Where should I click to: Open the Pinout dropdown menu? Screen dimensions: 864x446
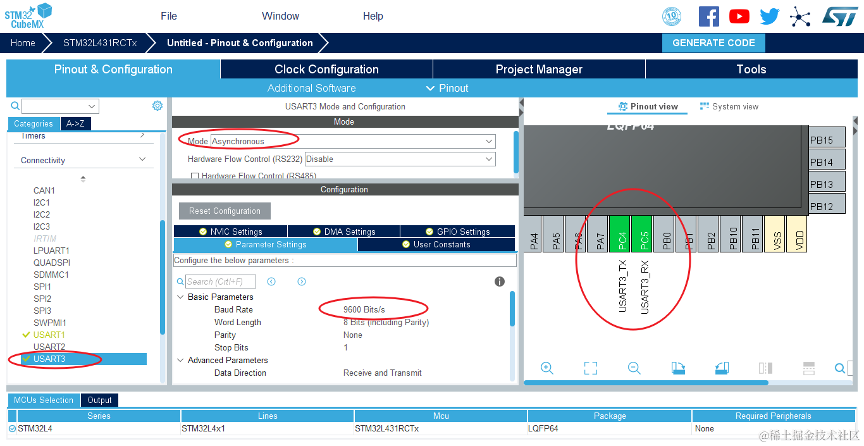coord(448,88)
